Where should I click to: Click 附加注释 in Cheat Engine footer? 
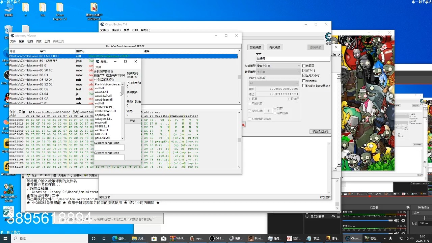click(x=325, y=197)
